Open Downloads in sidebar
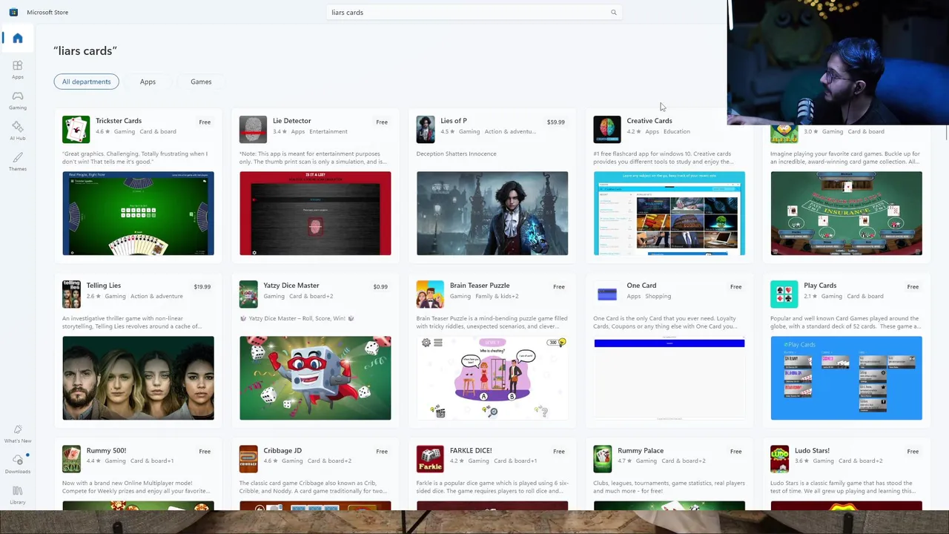This screenshot has width=949, height=534. [17, 464]
